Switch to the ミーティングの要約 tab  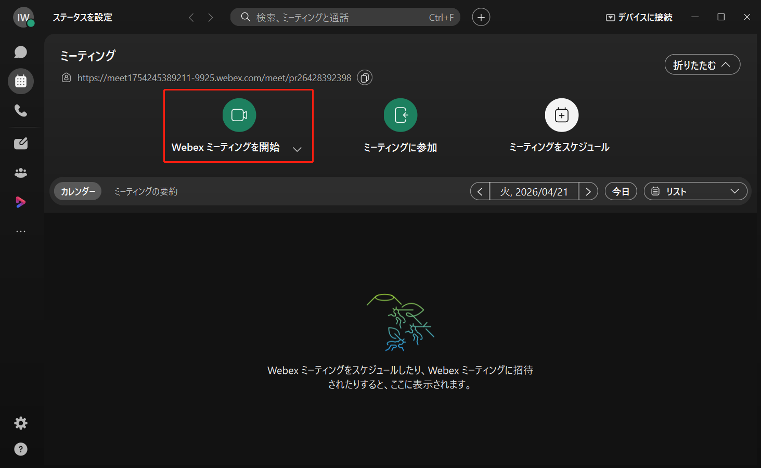click(x=146, y=191)
